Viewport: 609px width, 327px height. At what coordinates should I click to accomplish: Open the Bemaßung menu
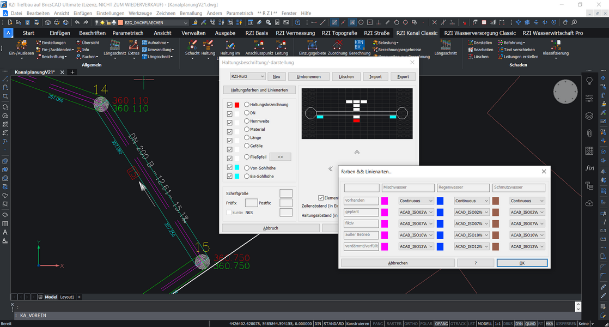[x=191, y=13]
